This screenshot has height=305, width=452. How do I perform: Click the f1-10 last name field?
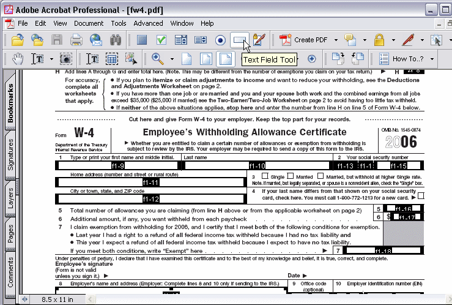(257, 165)
